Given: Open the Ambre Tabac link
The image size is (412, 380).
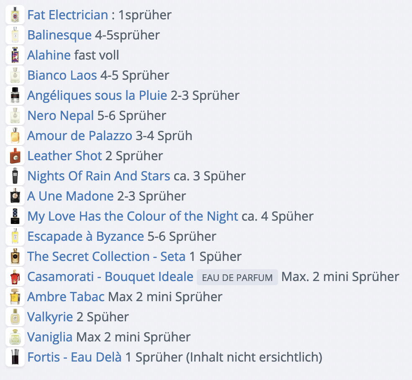Looking at the screenshot, I should [66, 297].
